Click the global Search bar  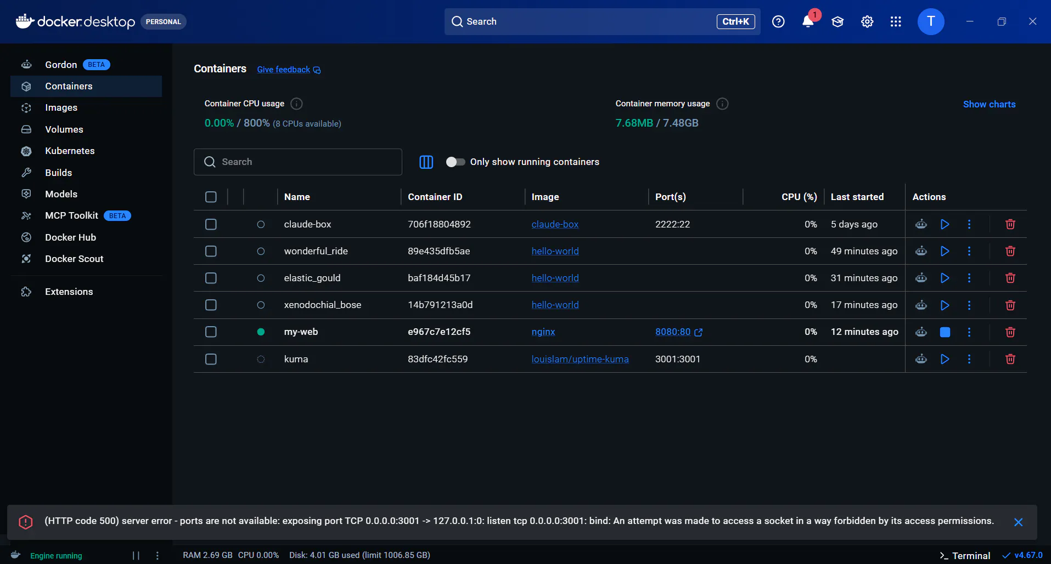(x=603, y=21)
